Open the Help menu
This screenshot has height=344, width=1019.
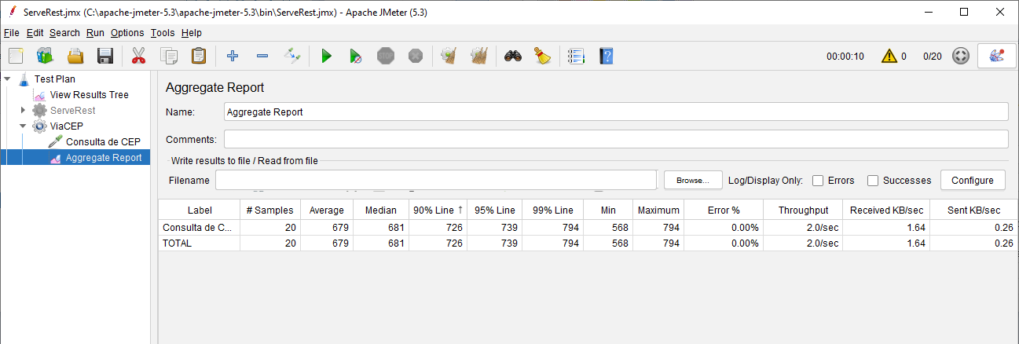[192, 33]
